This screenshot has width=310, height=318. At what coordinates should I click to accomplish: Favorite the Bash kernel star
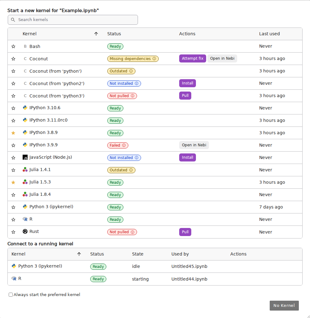13,46
